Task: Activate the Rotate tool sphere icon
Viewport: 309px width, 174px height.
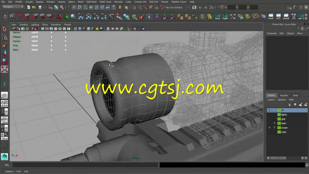Action: tap(5, 61)
